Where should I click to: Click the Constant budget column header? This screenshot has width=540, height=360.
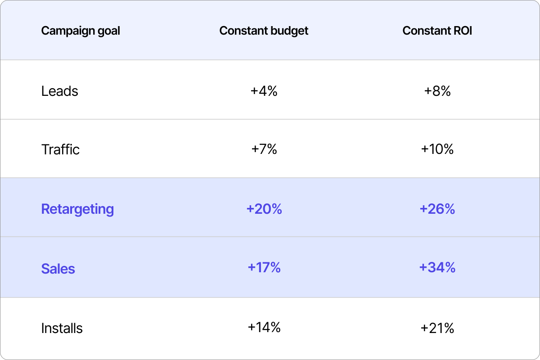[x=264, y=31]
